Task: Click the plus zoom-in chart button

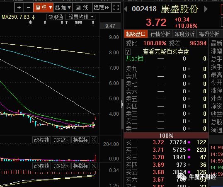Action: click(x=19, y=7)
